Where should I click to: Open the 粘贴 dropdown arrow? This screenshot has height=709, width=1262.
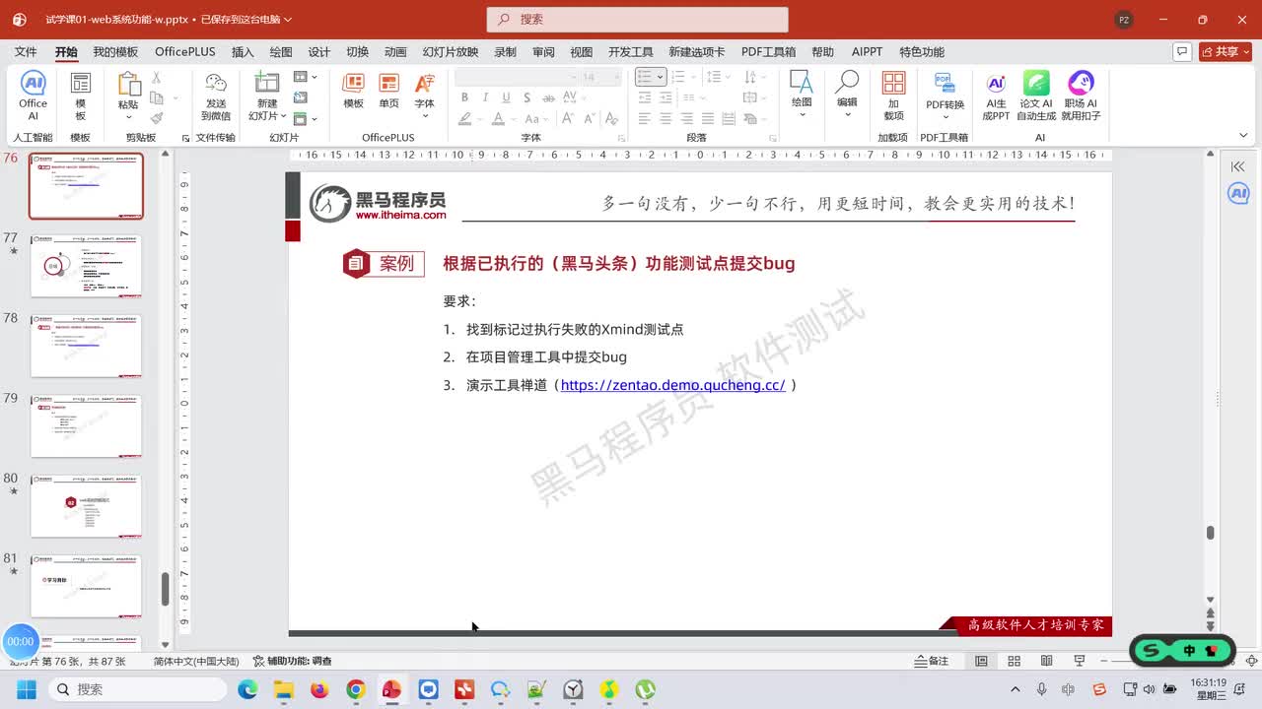click(128, 117)
